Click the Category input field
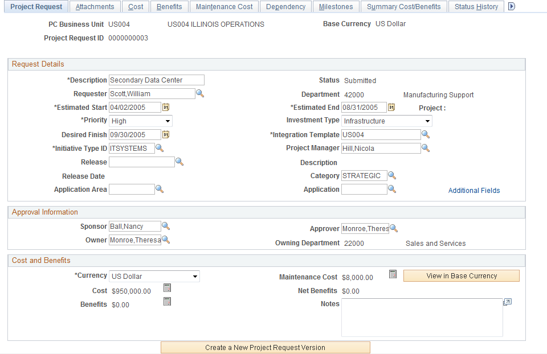The width and height of the screenshot is (547, 354). (x=364, y=175)
